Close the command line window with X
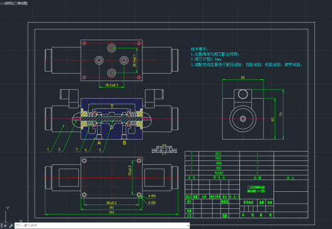Viewport: 332px width, 229px height. (x=5, y=226)
